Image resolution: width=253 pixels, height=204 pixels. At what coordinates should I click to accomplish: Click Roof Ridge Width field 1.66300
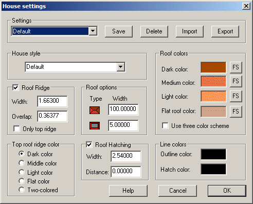pos(52,101)
